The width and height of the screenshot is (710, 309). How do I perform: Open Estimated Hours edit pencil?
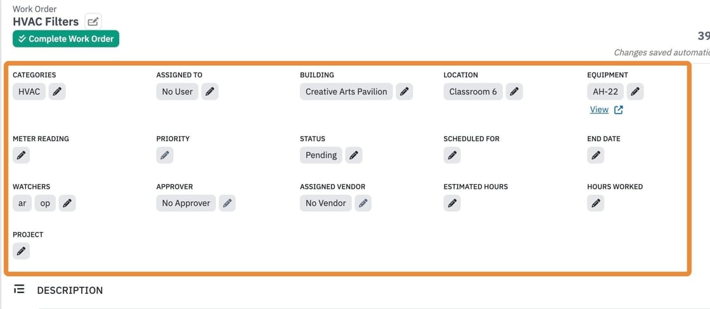tap(452, 203)
